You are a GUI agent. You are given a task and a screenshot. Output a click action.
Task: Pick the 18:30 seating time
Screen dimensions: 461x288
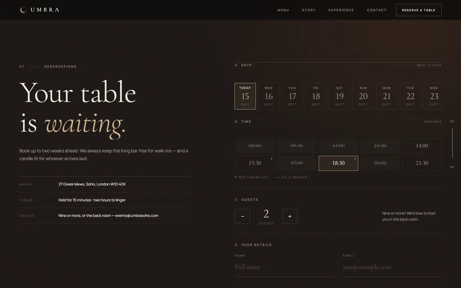338,163
